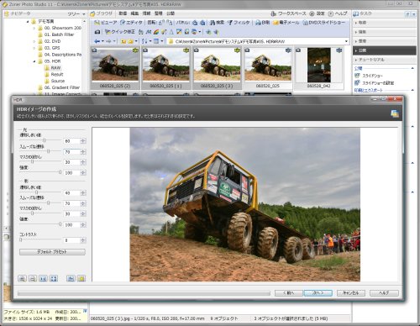Viewport: 420px width, 326px height.
Task: Click the デフォルト プリセット button
Action: click(52, 252)
